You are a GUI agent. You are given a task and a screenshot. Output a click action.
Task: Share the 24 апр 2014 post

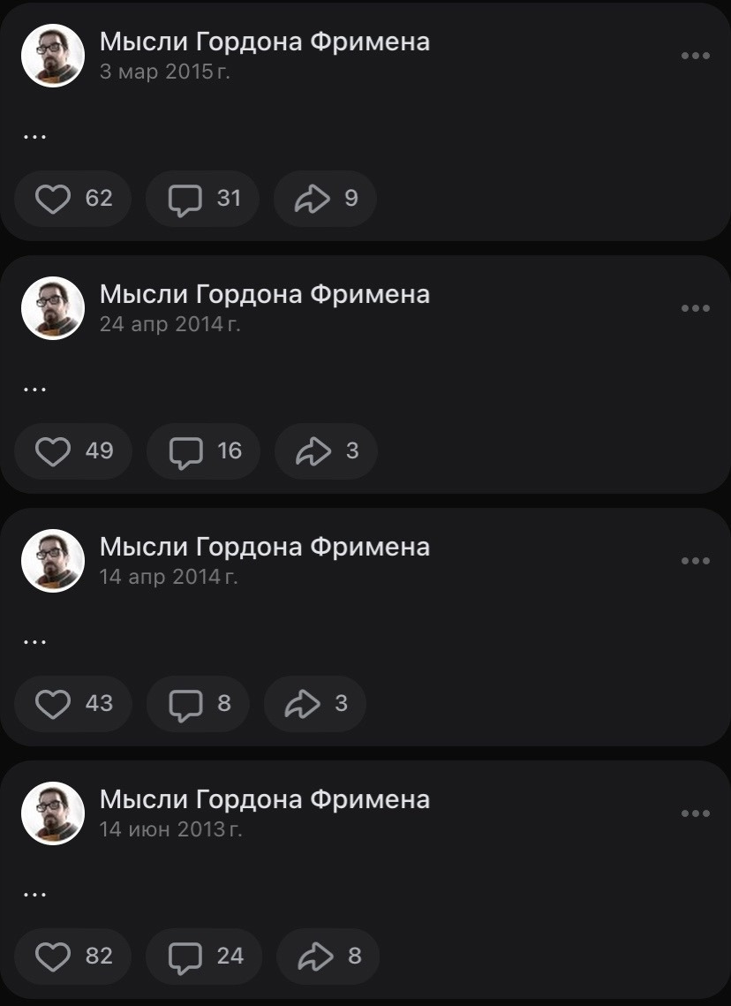326,451
